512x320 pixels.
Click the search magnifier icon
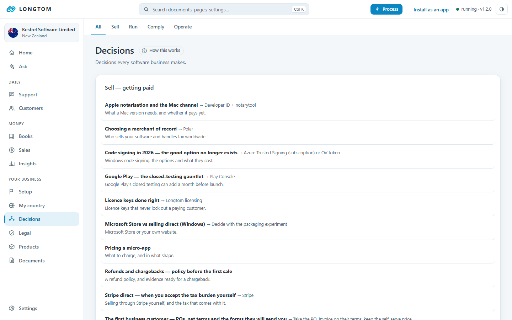146,10
